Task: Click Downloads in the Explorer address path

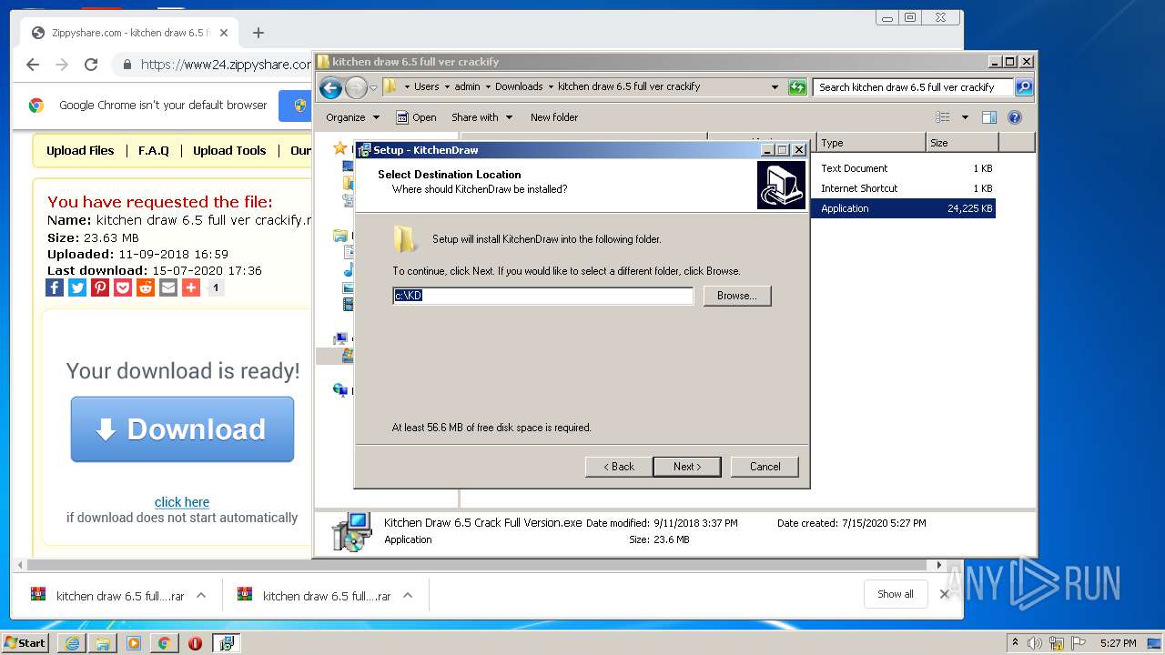Action: tap(519, 86)
